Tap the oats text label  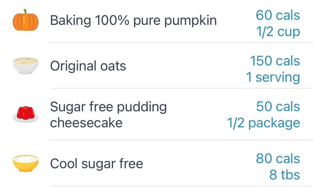click(x=88, y=66)
